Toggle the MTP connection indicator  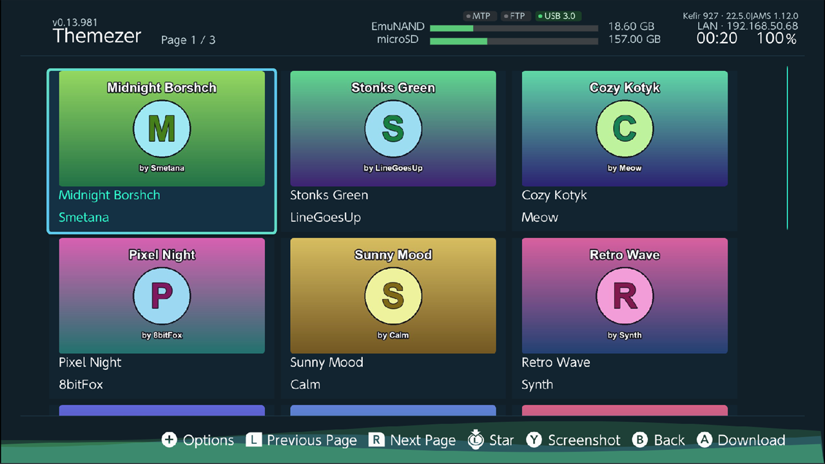point(479,16)
